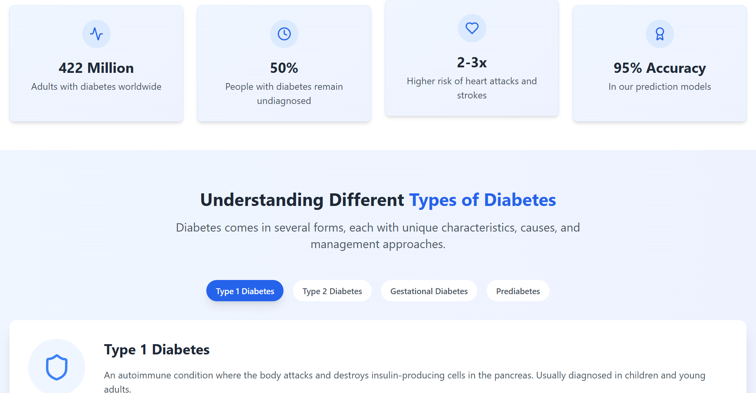Screen dimensions: 756x393
Task: Click the heartbeat activity icon
Action: (96, 34)
